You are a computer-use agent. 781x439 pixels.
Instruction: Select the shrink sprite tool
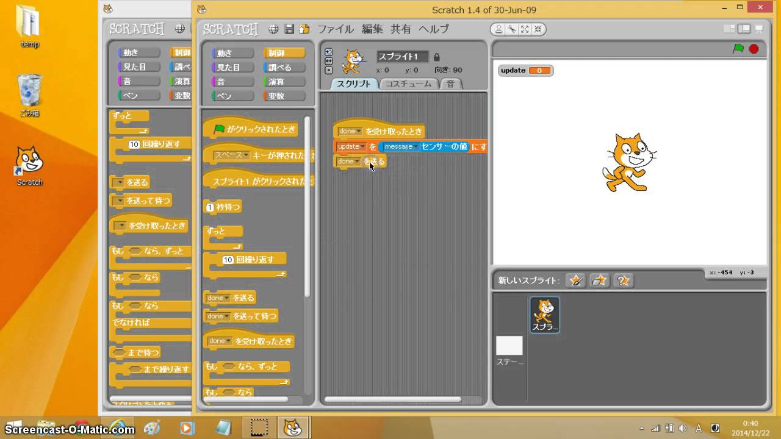(538, 29)
